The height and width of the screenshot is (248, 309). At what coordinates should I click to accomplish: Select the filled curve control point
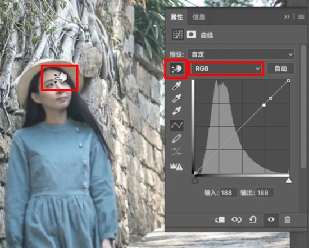click(x=264, y=105)
